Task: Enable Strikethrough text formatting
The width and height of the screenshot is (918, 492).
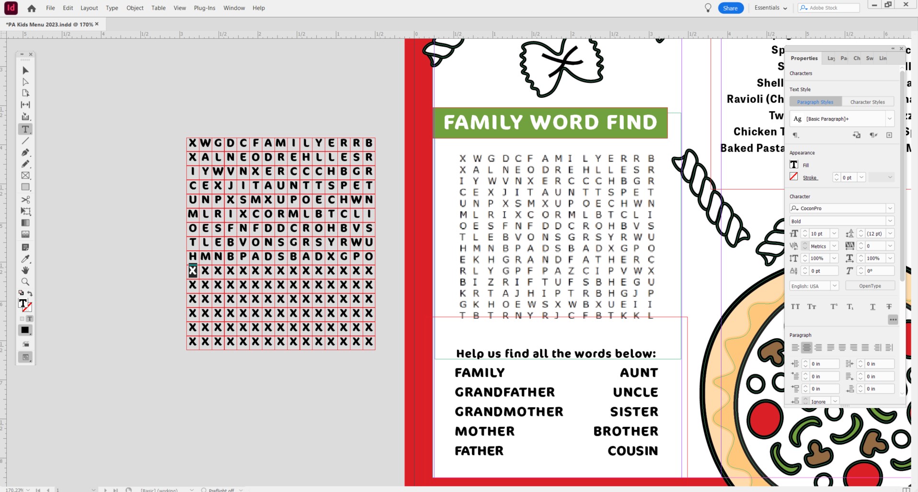Action: click(889, 307)
